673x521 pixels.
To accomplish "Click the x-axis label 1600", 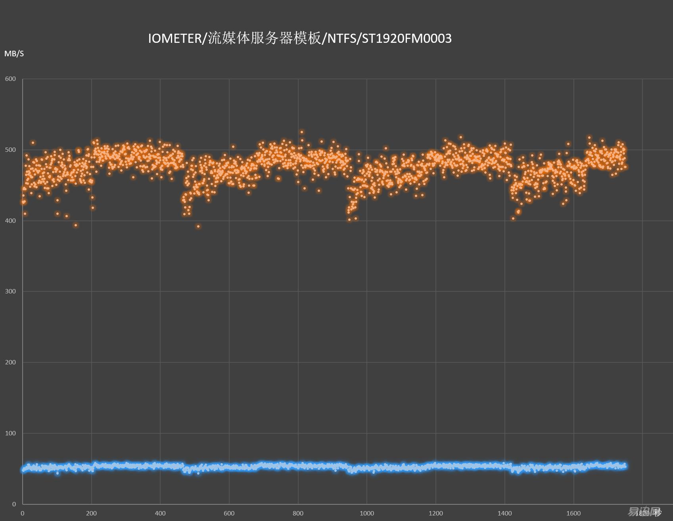I will [573, 513].
